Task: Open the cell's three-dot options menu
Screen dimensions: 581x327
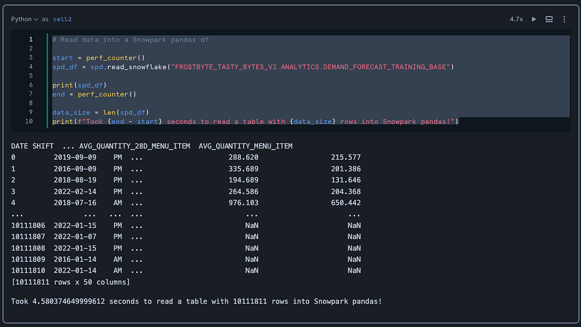Action: click(564, 19)
